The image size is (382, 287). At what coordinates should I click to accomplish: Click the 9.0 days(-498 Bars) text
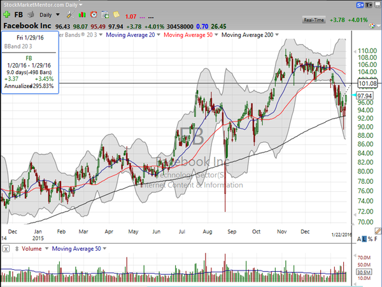(x=29, y=72)
